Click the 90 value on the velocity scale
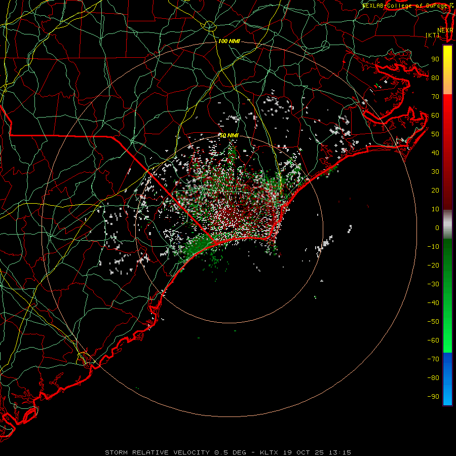Viewport: 456px width, 456px height. click(435, 59)
